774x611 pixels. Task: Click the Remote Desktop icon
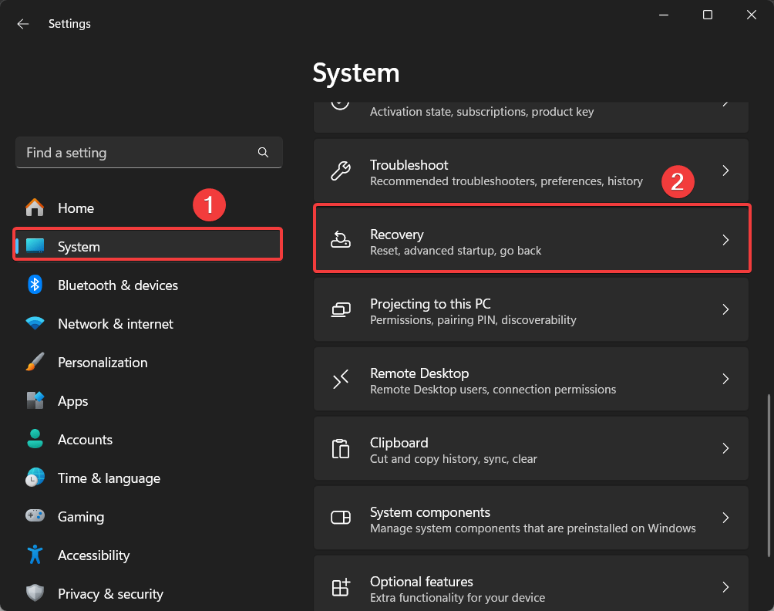[x=341, y=379]
